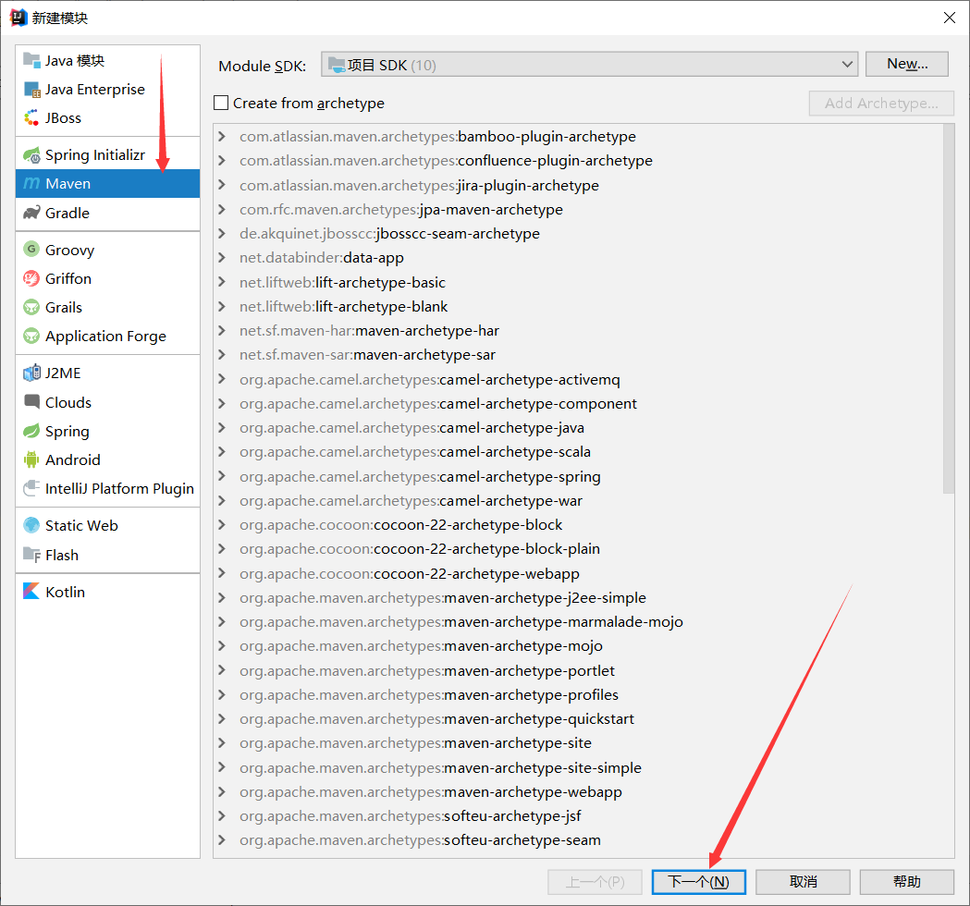Viewport: 970px width, 906px height.
Task: Expand confluence-plugin-archetype entry
Action: click(222, 160)
